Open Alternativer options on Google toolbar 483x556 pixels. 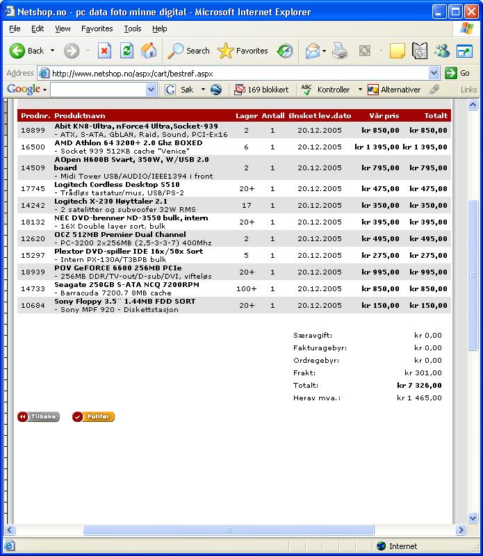(394, 90)
